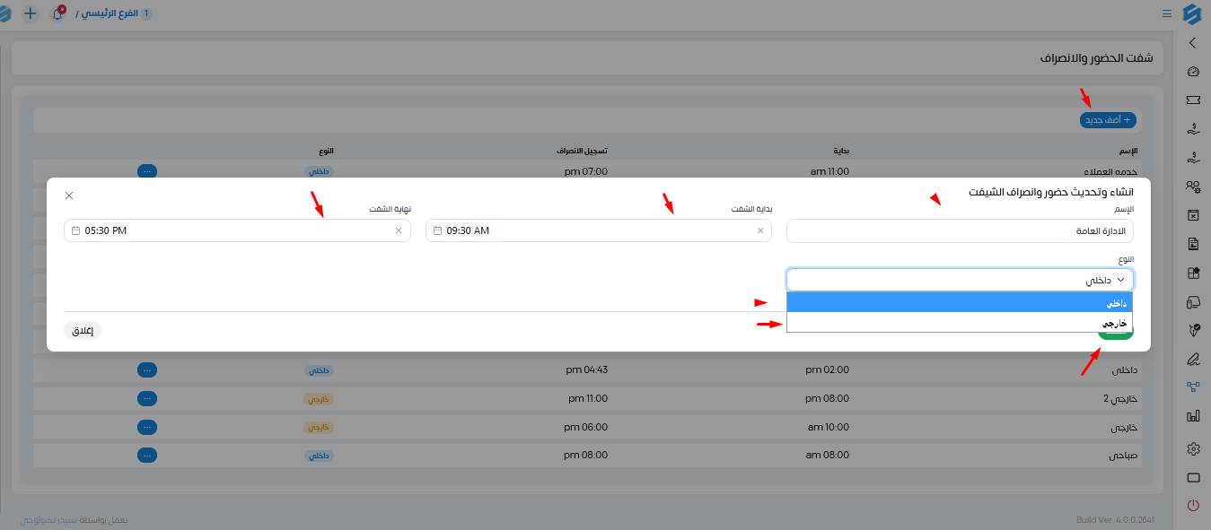
Task: Open the ticket icon in right sidebar
Action: click(x=1192, y=100)
